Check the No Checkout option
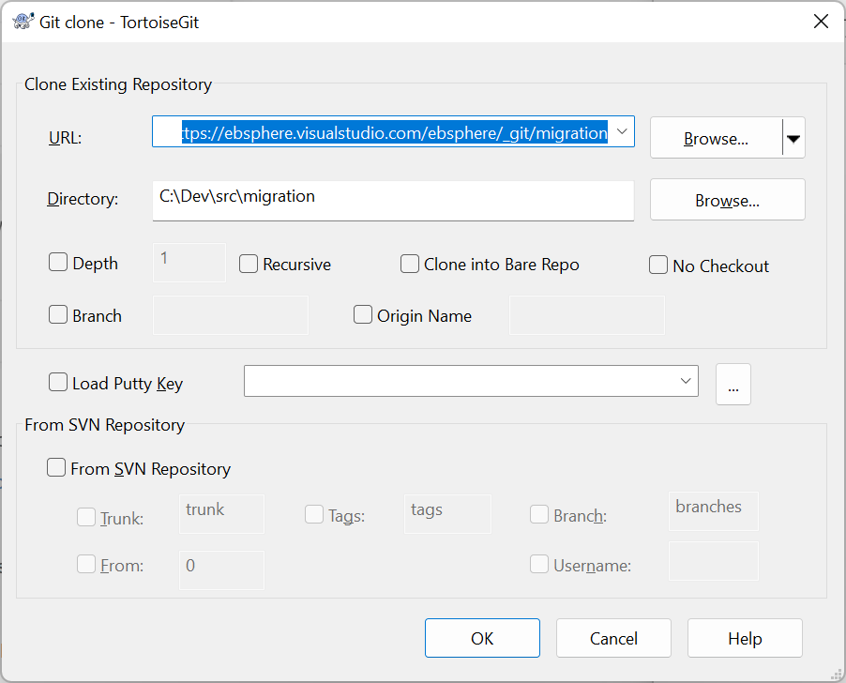The image size is (846, 683). point(658,265)
